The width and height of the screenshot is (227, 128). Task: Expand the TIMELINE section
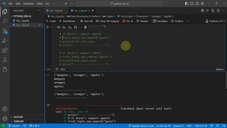18,121
